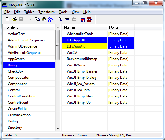Click the tables list scroll up arrow

58,27
